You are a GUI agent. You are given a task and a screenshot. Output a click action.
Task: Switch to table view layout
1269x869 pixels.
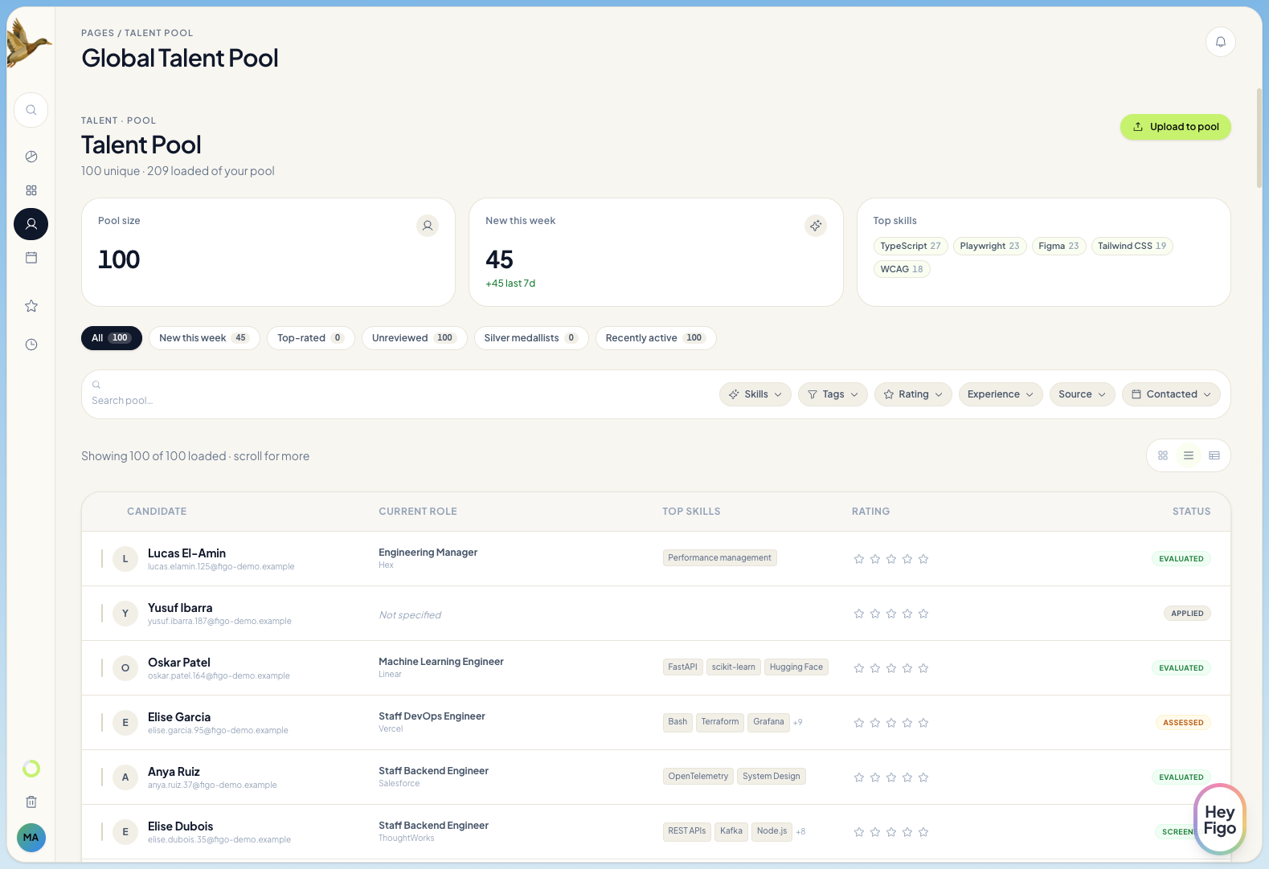pos(1214,455)
